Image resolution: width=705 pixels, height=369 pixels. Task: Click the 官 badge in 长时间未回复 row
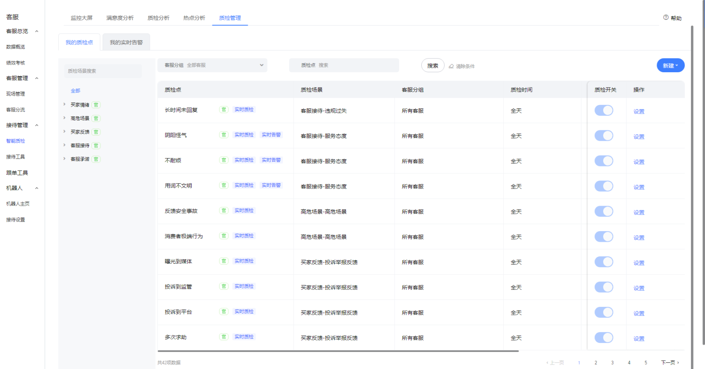pyautogui.click(x=224, y=110)
